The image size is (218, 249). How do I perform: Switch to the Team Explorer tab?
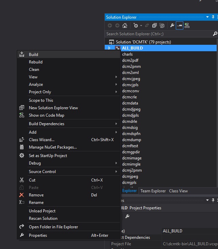pyautogui.click(x=153, y=191)
